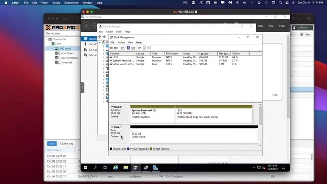Select Disk 1 label panel
Screen dimensions: 327x184
[x=120, y=134]
